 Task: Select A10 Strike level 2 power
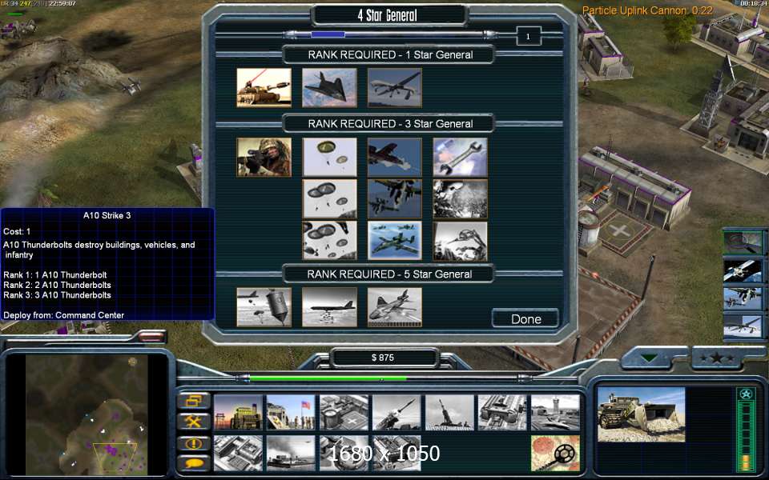(395, 198)
